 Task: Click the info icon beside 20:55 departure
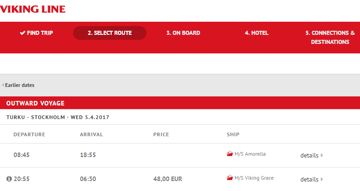click(9, 179)
